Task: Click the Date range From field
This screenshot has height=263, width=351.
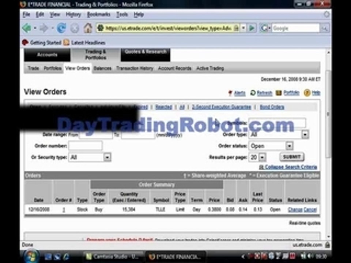Action: (96, 135)
